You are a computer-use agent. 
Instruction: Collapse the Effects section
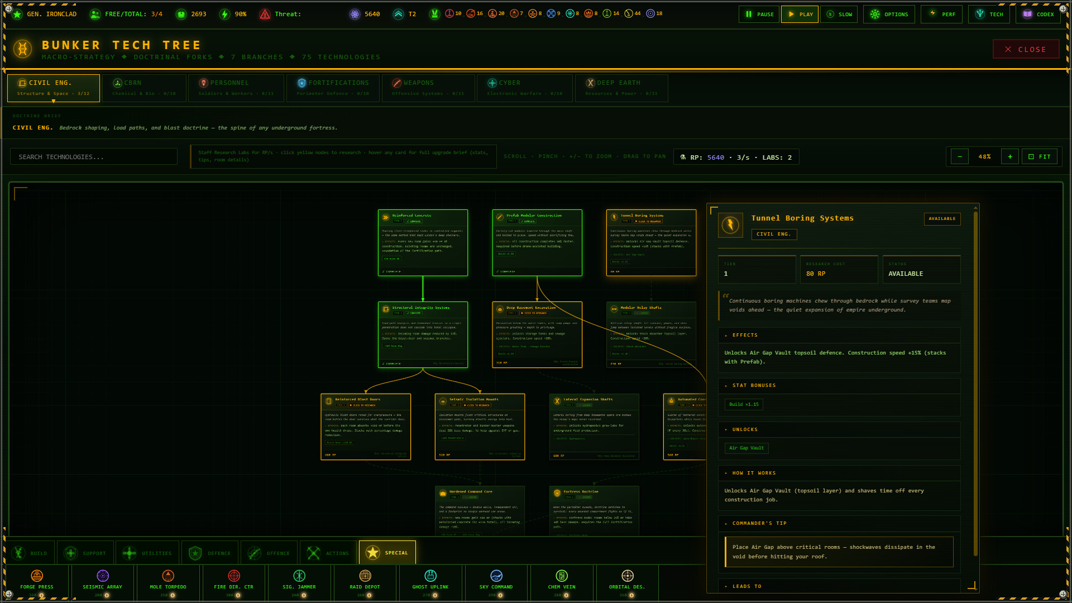839,335
